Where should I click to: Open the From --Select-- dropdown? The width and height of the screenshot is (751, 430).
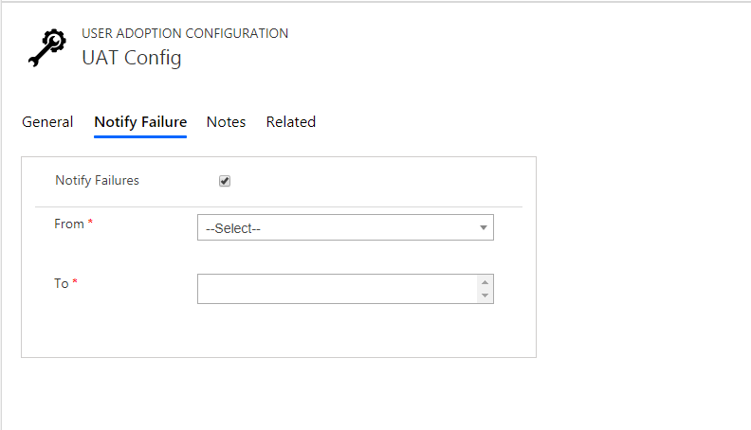tap(345, 227)
